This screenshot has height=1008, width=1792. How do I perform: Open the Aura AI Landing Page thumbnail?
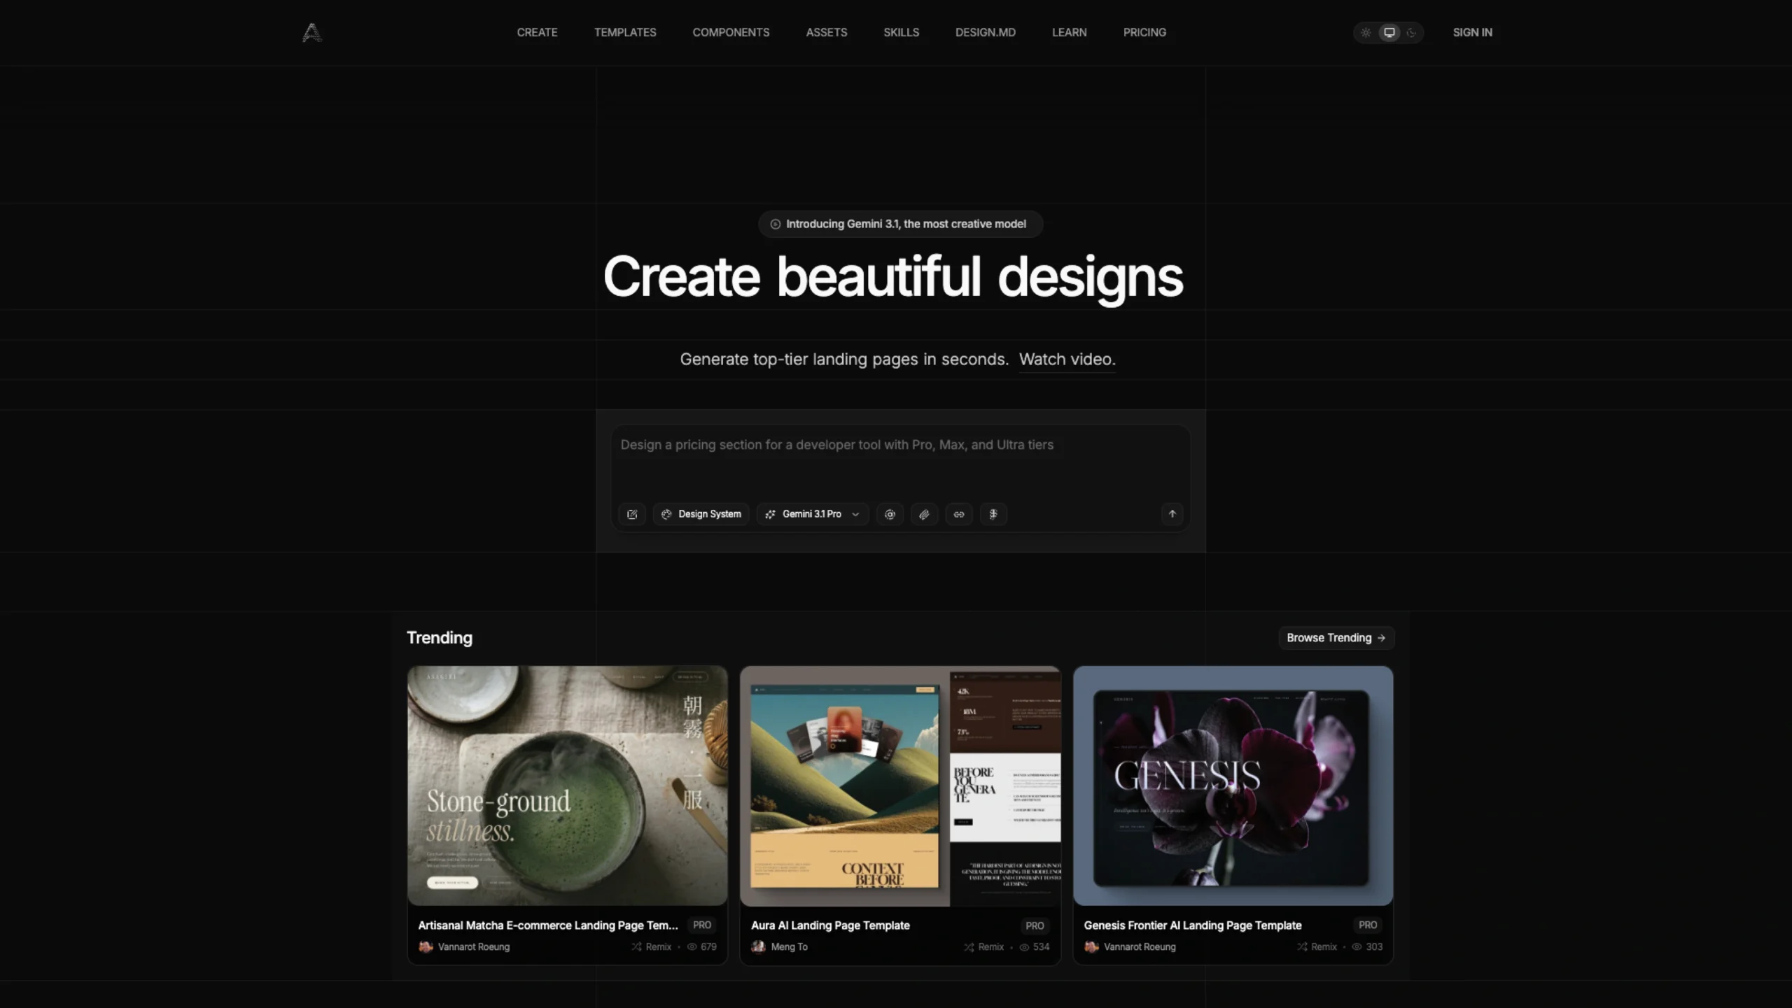pos(900,786)
